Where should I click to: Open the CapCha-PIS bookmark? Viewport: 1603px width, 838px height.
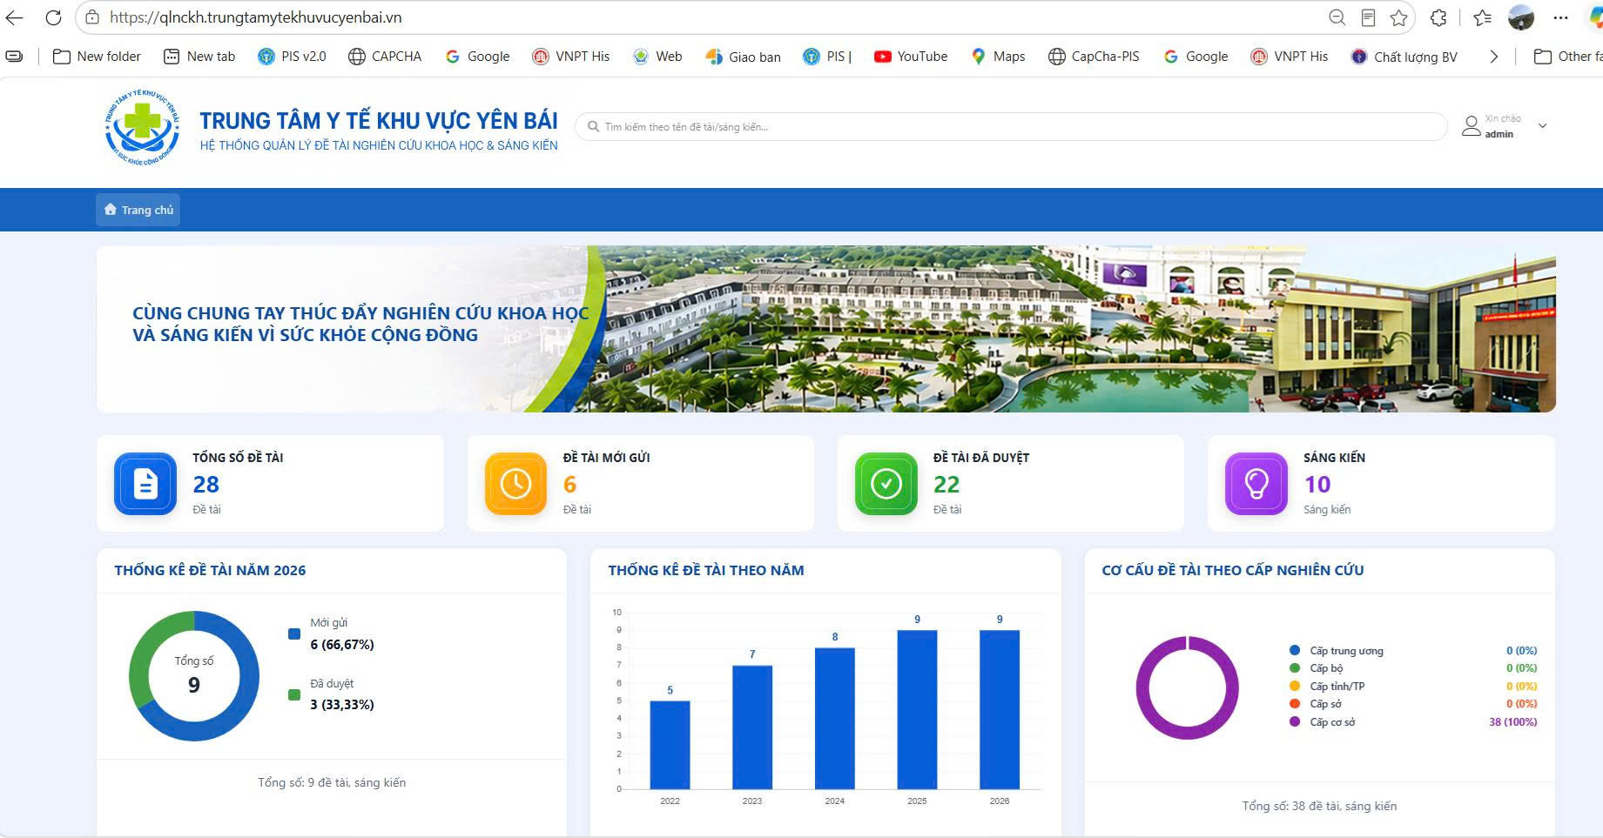click(1094, 57)
